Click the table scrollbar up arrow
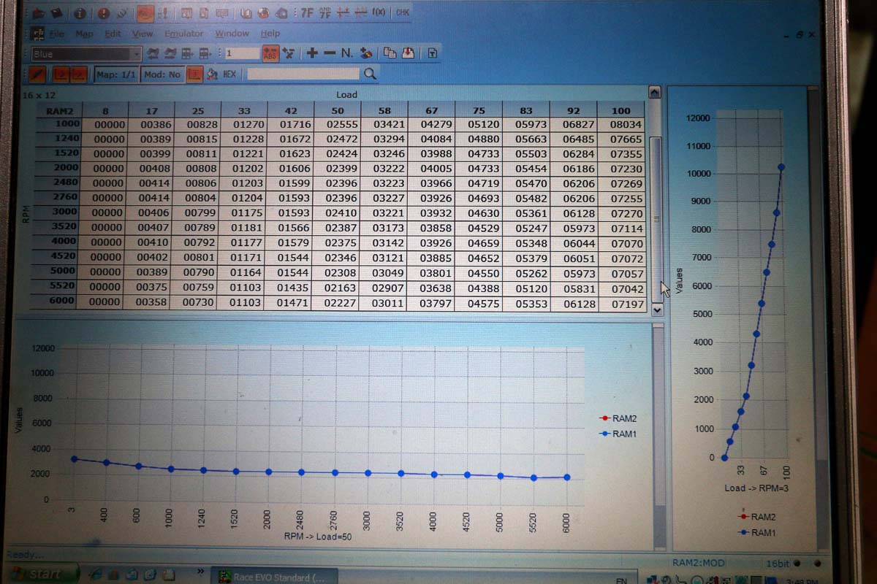Image resolution: width=877 pixels, height=584 pixels. click(655, 93)
